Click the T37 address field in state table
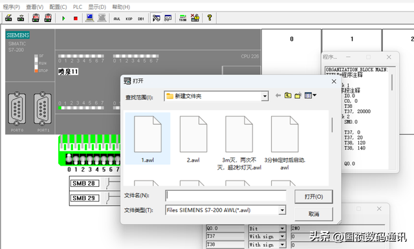The height and width of the screenshot is (249, 414). pos(225,236)
